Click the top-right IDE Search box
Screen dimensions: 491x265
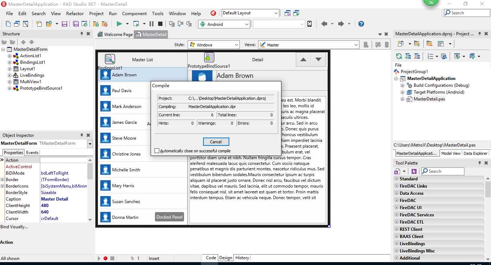(467, 13)
